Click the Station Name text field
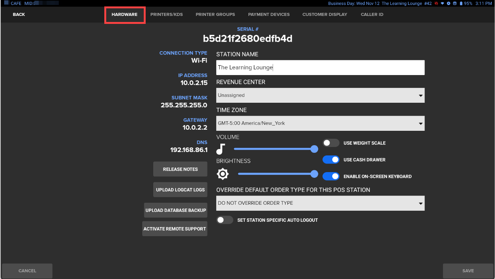This screenshot has height=279, width=495. point(320,67)
